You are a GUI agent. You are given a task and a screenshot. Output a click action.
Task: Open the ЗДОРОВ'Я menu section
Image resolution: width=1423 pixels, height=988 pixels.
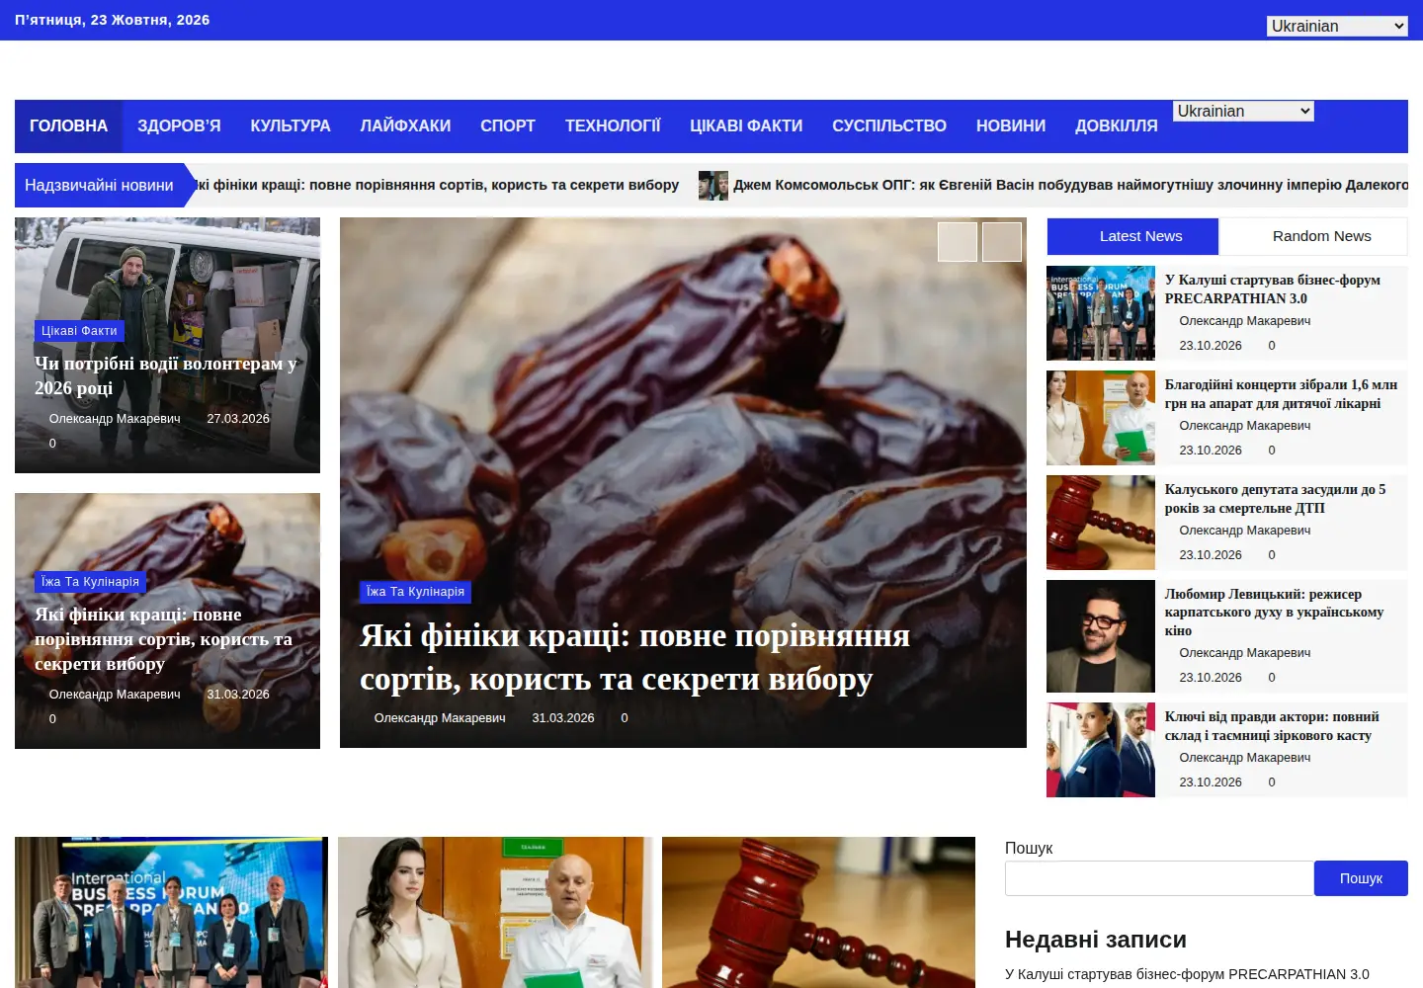tap(179, 126)
